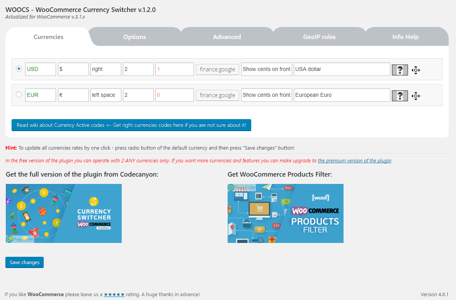Edit the USD currency code field
This screenshot has width=456, height=300.
click(x=41, y=69)
